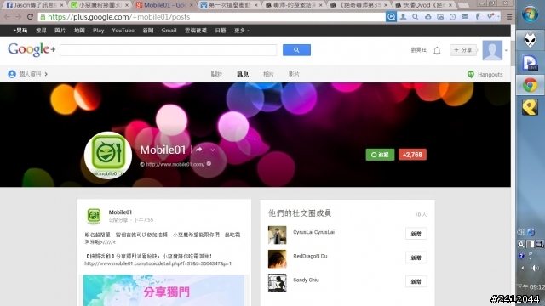Screen dimensions: 545x306
Task: Click the clock extension icon in toolbar
Action: tap(452, 17)
